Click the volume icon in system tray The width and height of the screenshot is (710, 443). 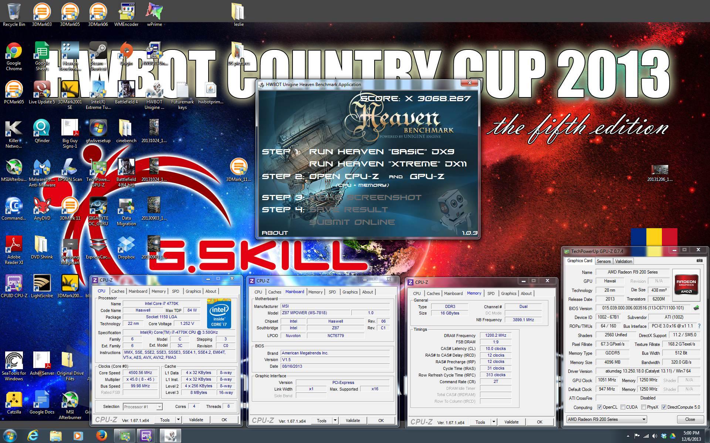click(x=655, y=436)
